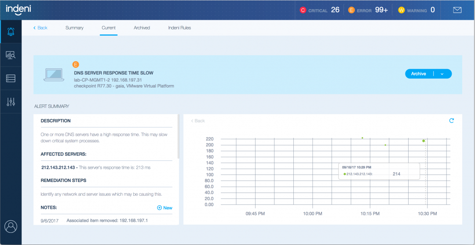
Task: Refresh the response time graph
Action: [x=451, y=121]
